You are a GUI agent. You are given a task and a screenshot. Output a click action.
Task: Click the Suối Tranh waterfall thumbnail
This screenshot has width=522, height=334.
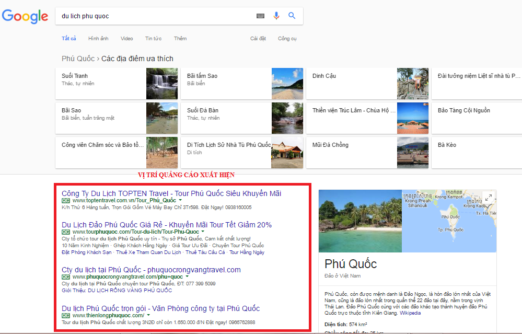(162, 84)
